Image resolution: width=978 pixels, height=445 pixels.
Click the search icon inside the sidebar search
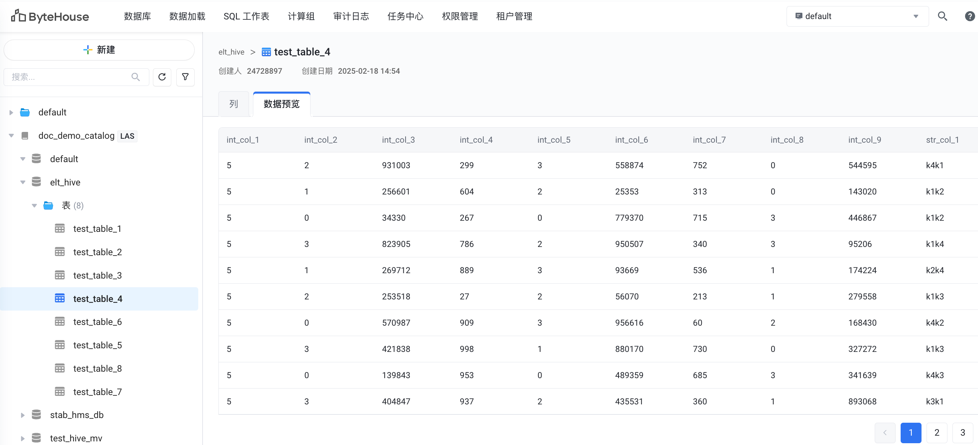[x=136, y=77]
